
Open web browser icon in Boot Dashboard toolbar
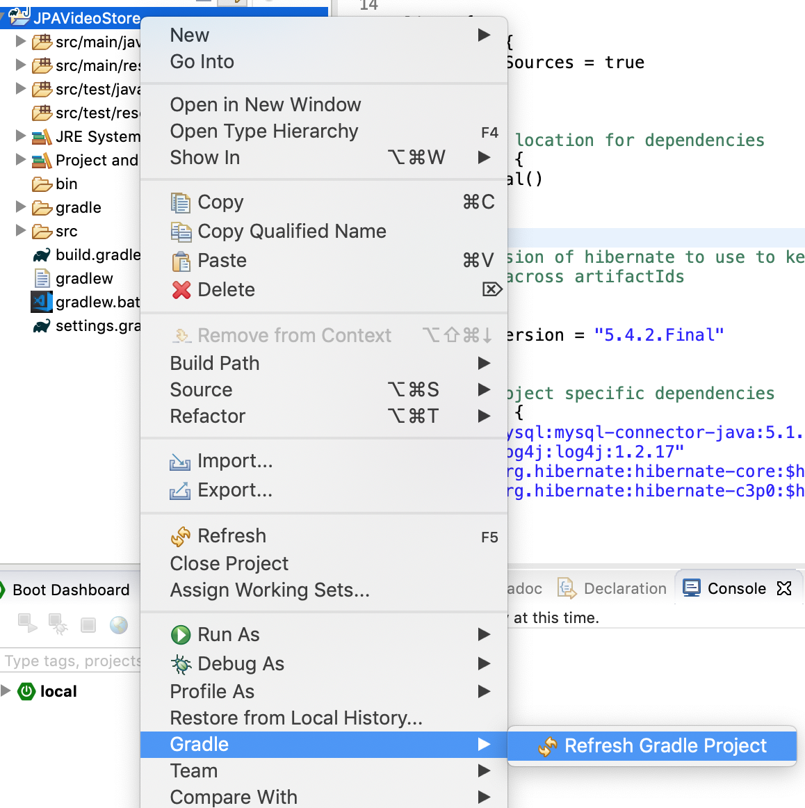click(x=119, y=625)
